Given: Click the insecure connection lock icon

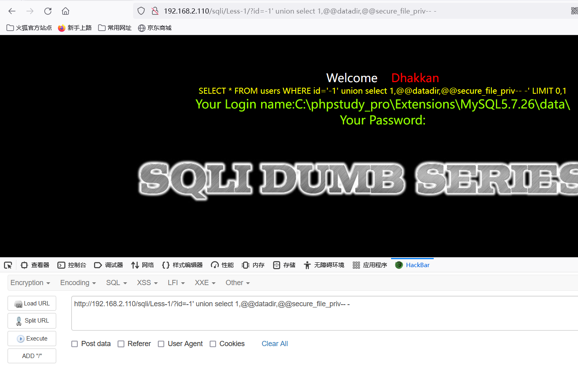Looking at the screenshot, I should [155, 11].
